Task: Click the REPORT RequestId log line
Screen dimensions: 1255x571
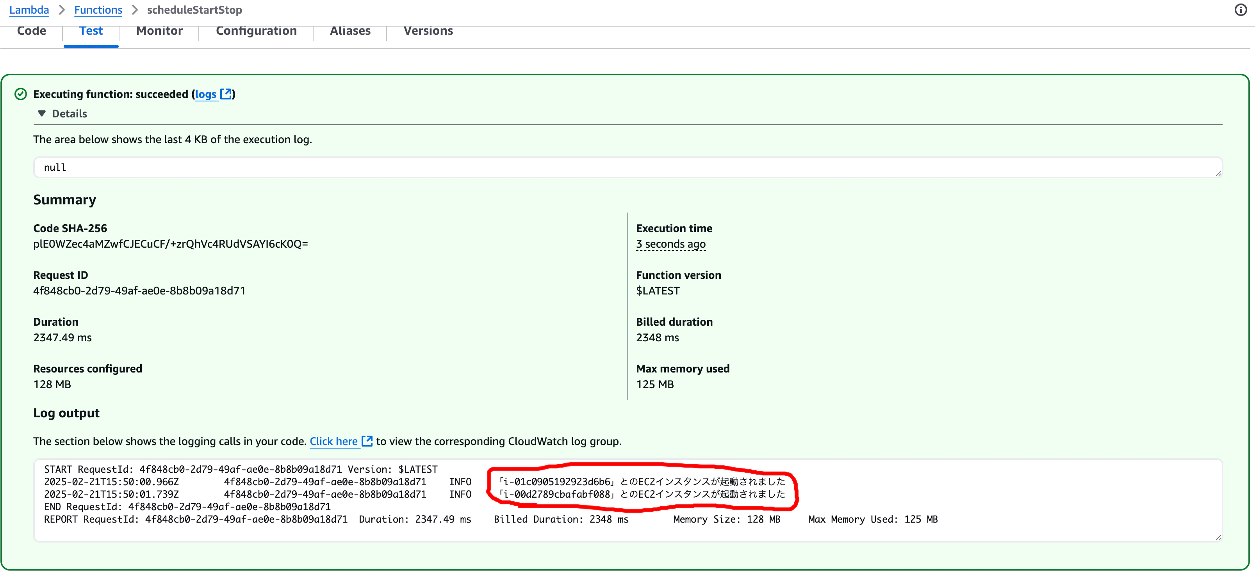Action: pos(490,520)
